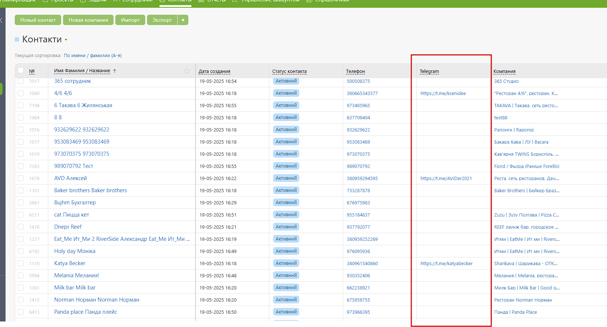The width and height of the screenshot is (607, 327).
Task: Open company Рапонги | Rapongi
Action: pyautogui.click(x=514, y=130)
